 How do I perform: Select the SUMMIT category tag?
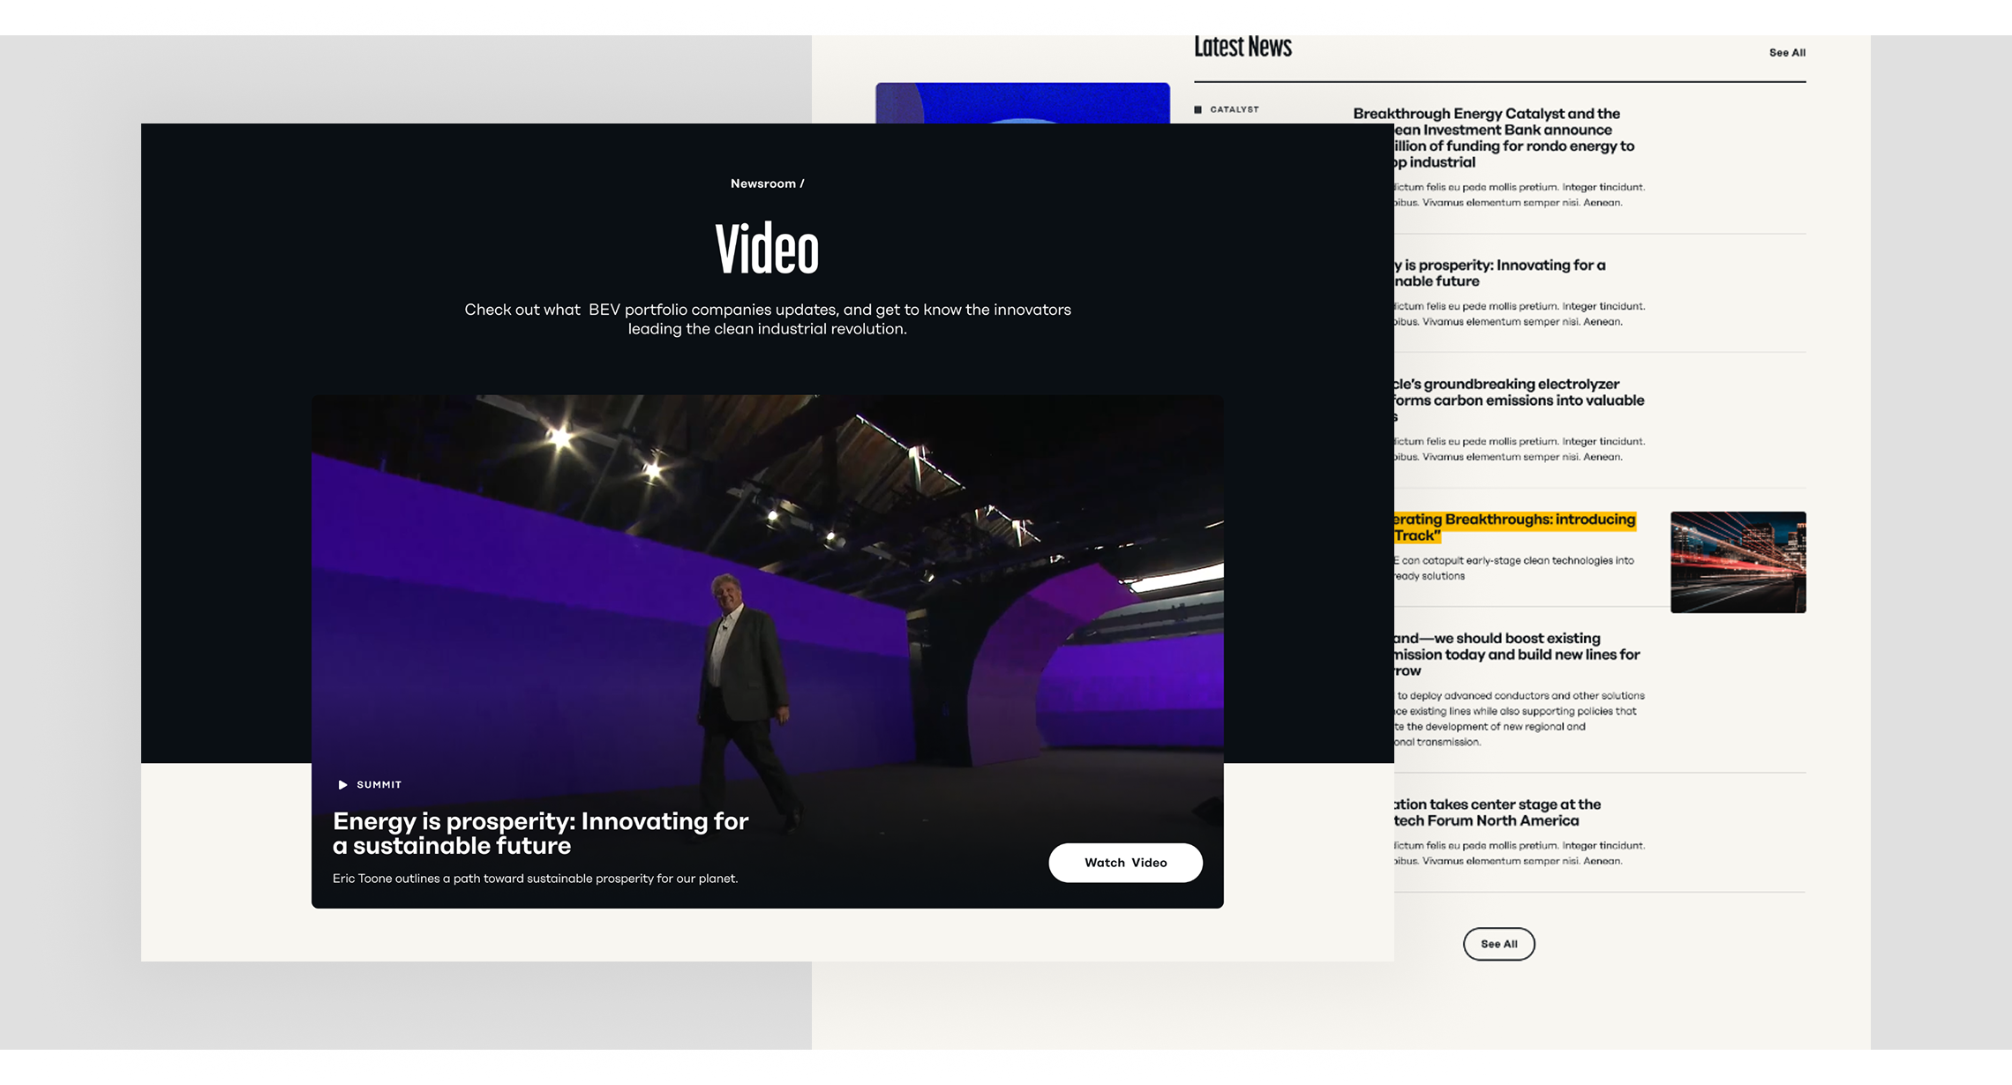click(379, 785)
